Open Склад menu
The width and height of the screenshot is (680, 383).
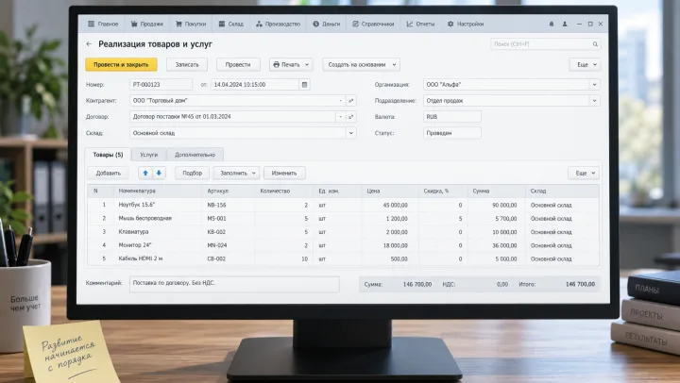click(231, 24)
